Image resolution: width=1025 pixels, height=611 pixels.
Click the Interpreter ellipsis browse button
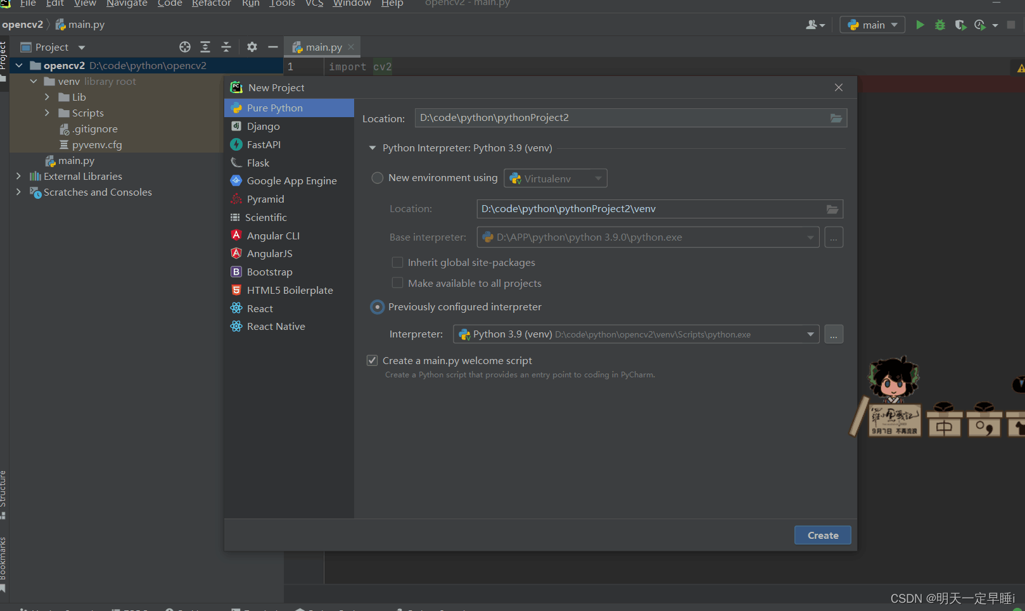tap(834, 334)
